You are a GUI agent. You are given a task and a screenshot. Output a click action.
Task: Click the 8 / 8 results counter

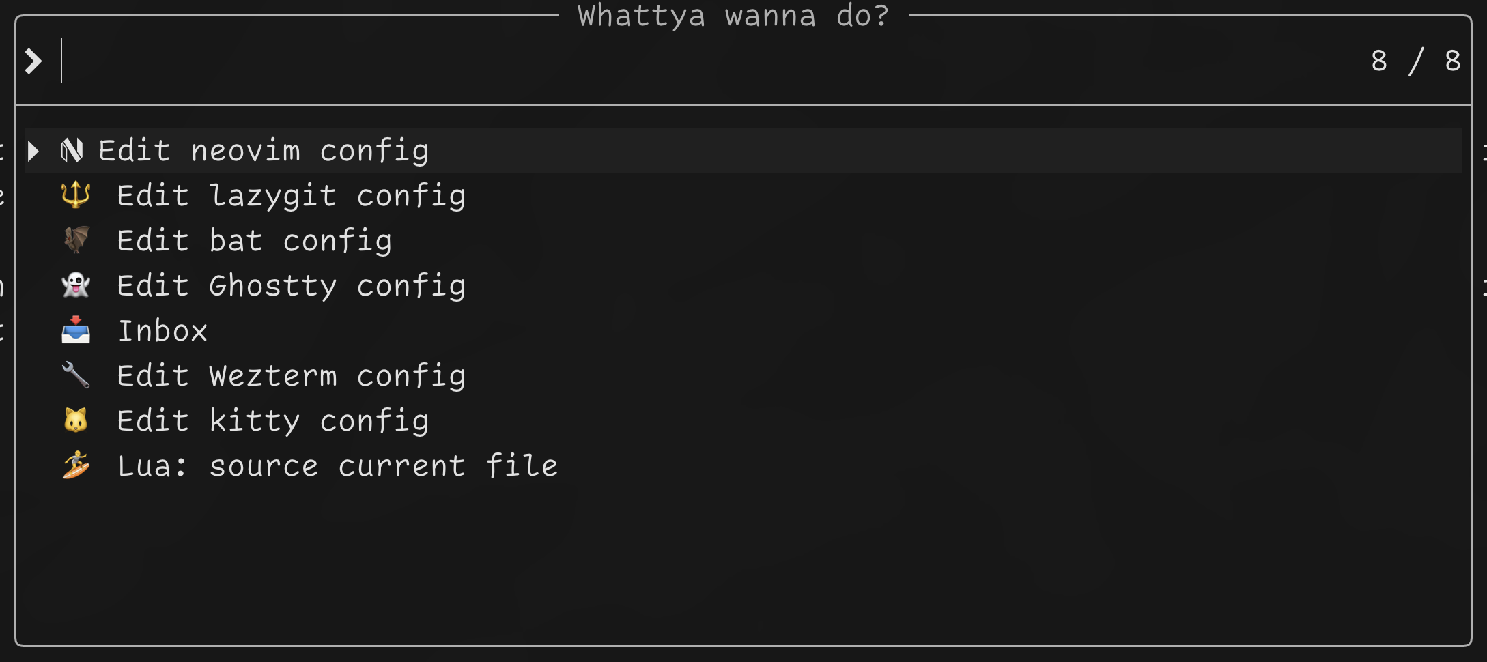tap(1415, 61)
